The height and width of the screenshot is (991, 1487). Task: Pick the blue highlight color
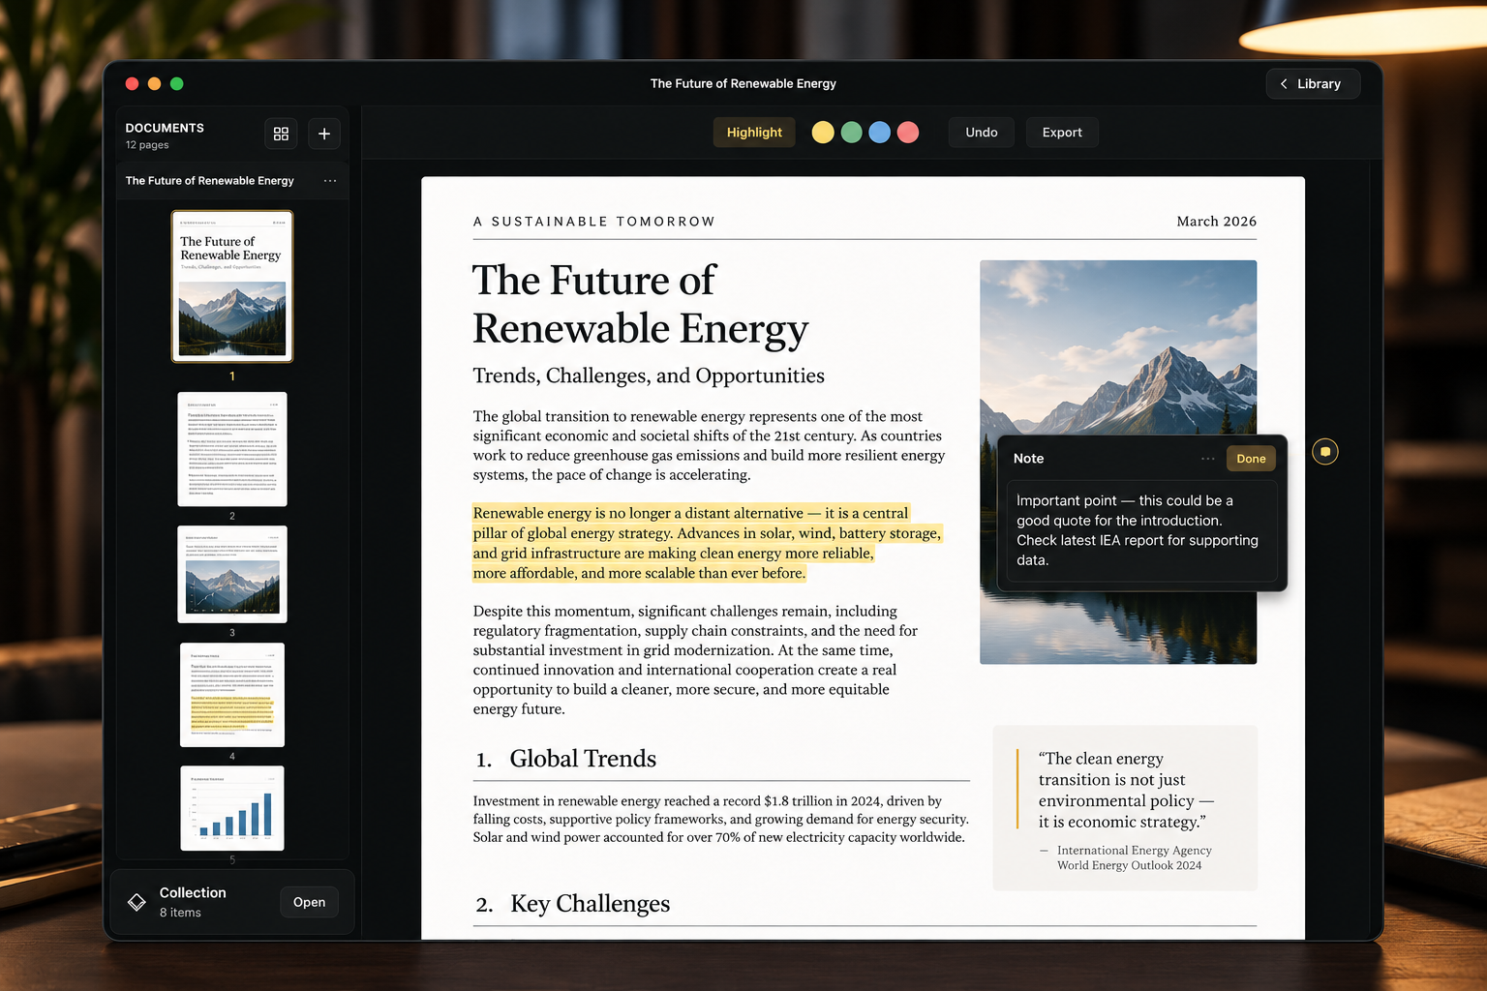click(x=879, y=133)
